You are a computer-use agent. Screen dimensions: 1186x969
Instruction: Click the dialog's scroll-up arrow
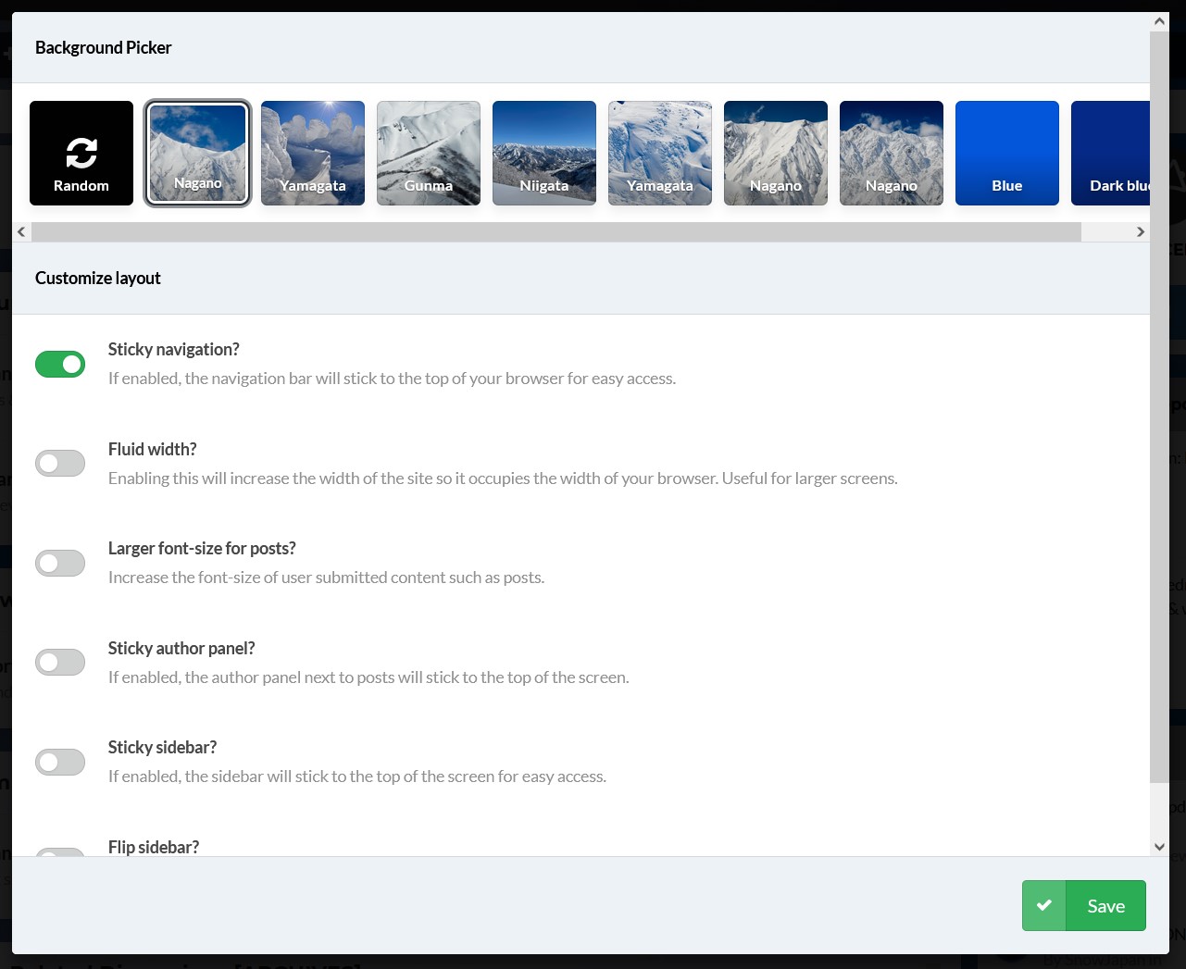click(1159, 21)
